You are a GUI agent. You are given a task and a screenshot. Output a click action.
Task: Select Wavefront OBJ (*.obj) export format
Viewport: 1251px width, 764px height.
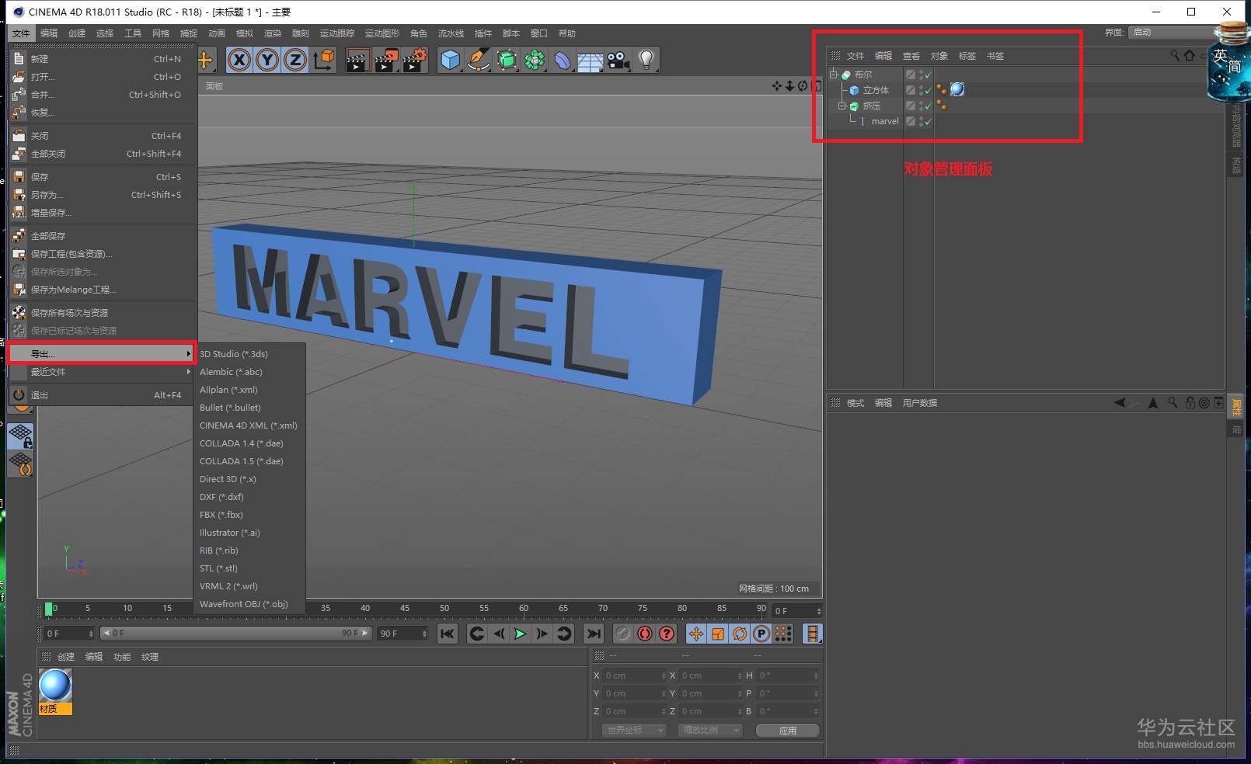click(243, 604)
